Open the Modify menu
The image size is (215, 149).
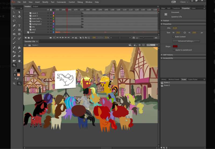pos(45,2)
